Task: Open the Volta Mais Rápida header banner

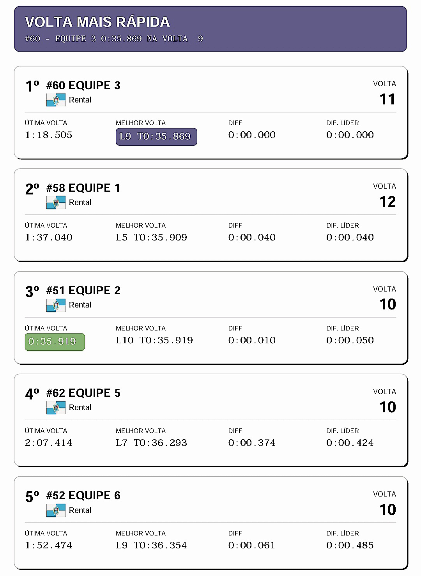Action: (210, 29)
